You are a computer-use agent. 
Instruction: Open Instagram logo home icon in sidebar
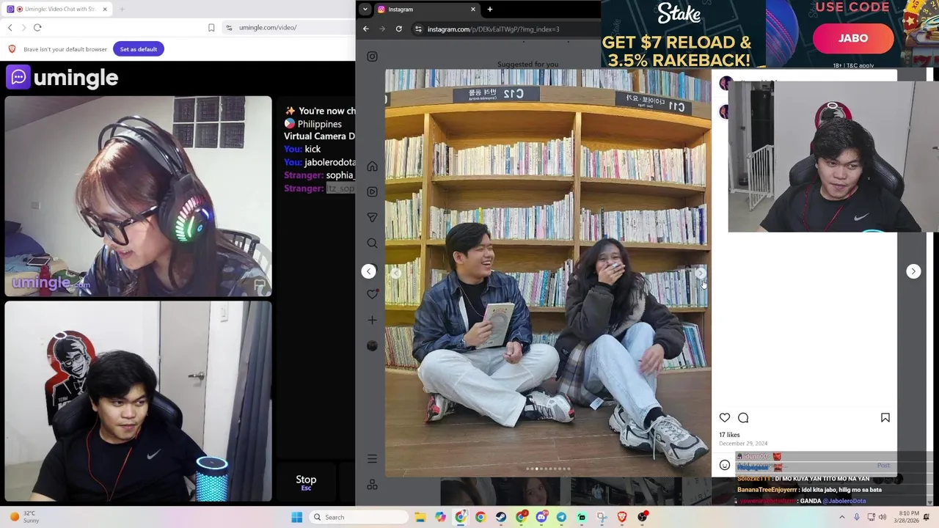click(372, 56)
